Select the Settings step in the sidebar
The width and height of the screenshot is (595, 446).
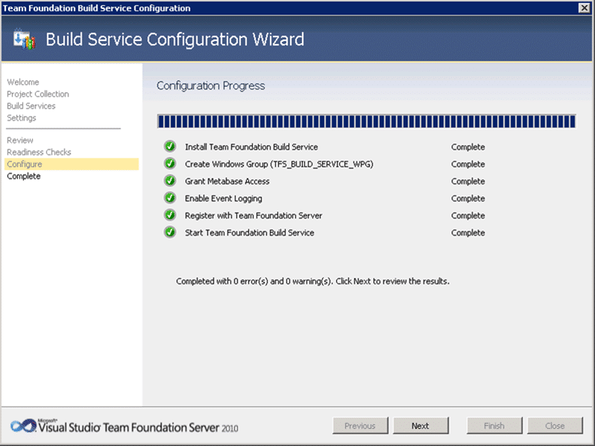click(x=22, y=118)
